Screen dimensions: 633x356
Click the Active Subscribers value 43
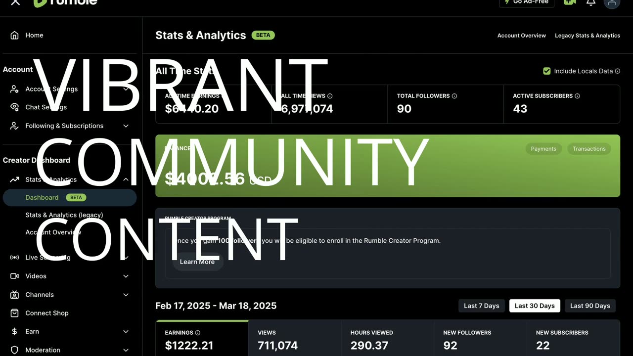click(x=520, y=109)
